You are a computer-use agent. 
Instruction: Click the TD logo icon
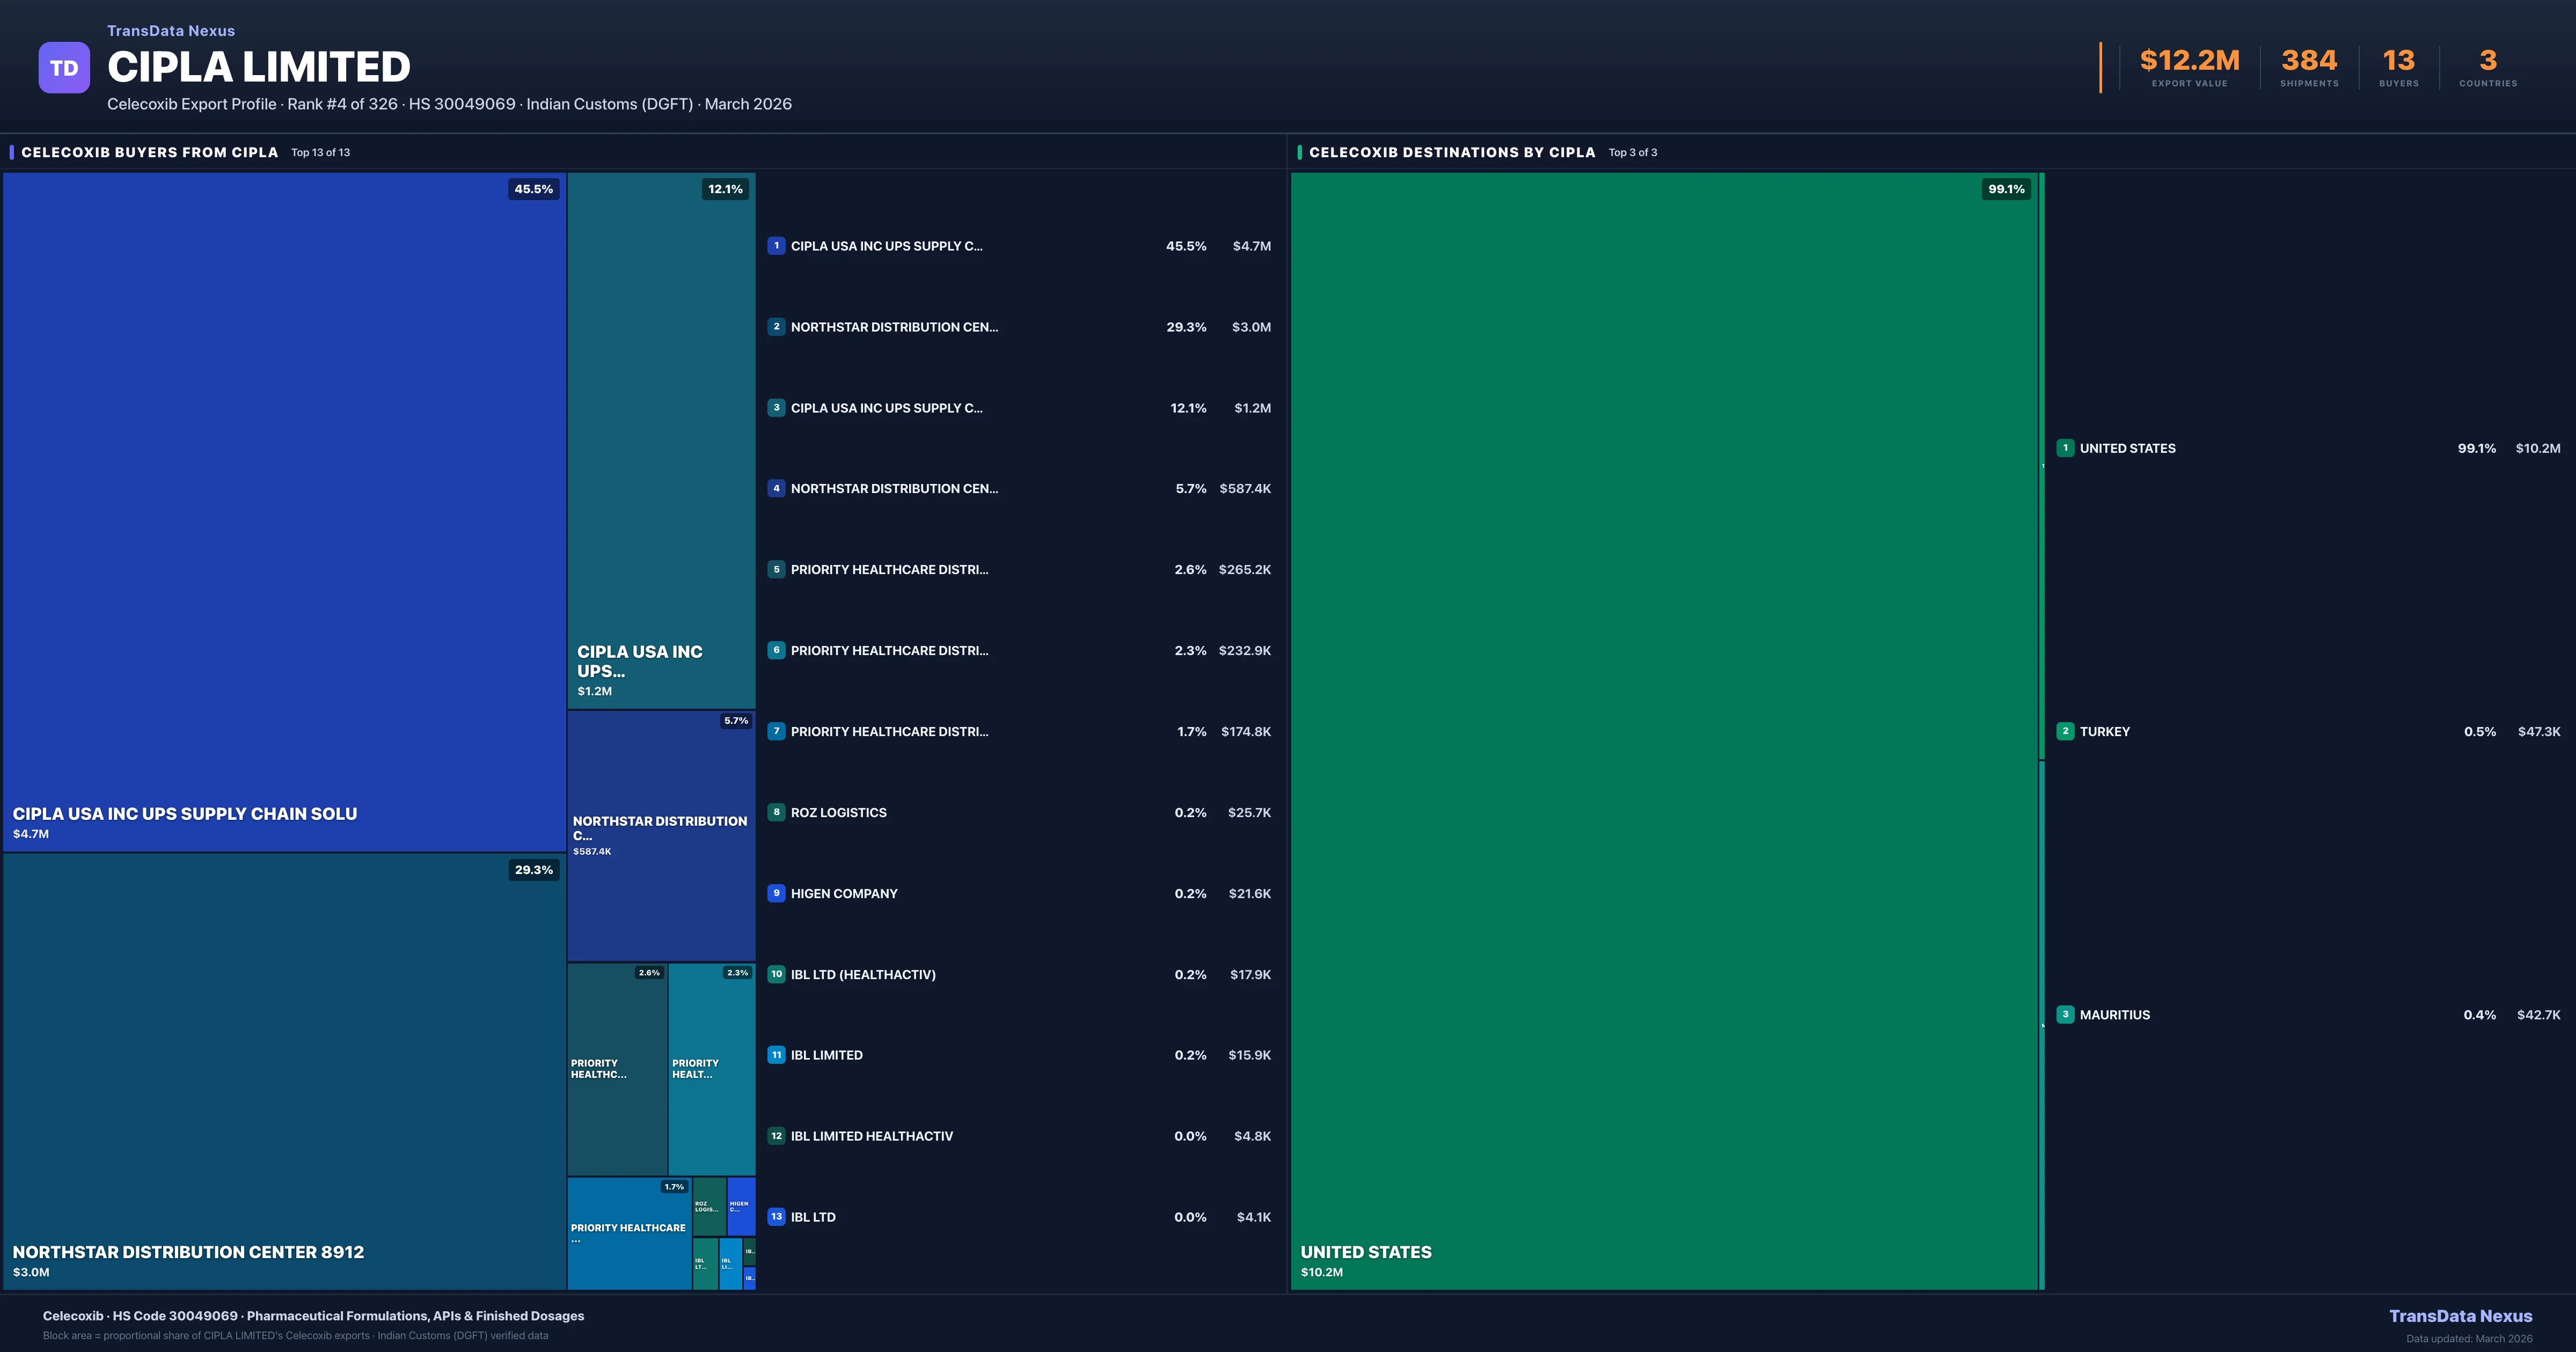(x=64, y=67)
